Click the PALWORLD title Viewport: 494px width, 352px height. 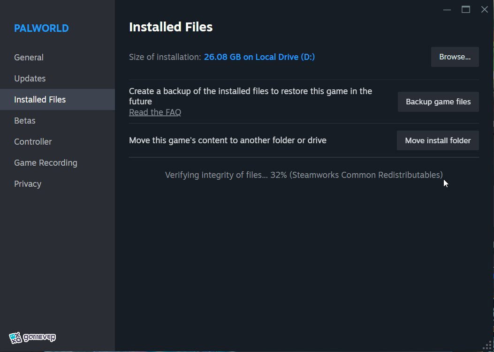(41, 28)
